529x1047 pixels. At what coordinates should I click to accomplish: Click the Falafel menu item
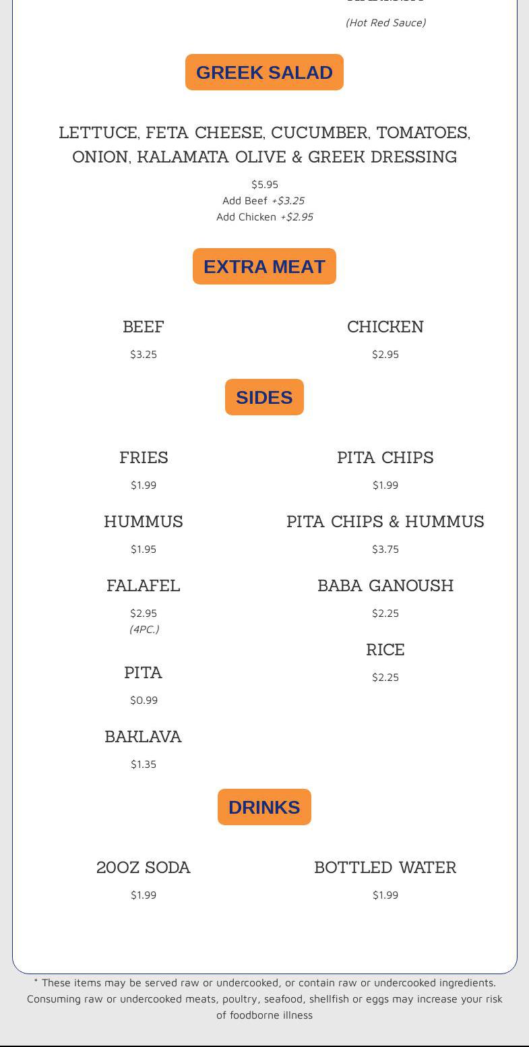144,586
